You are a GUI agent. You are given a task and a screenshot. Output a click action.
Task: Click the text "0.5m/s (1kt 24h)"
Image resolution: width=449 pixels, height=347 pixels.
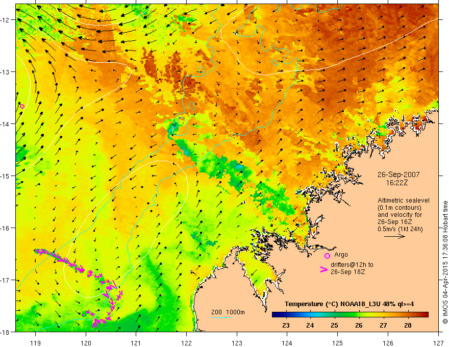pyautogui.click(x=400, y=229)
